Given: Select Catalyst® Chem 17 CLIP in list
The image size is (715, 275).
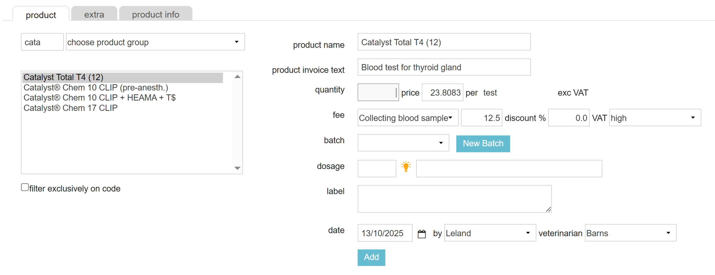Looking at the screenshot, I should click(70, 108).
